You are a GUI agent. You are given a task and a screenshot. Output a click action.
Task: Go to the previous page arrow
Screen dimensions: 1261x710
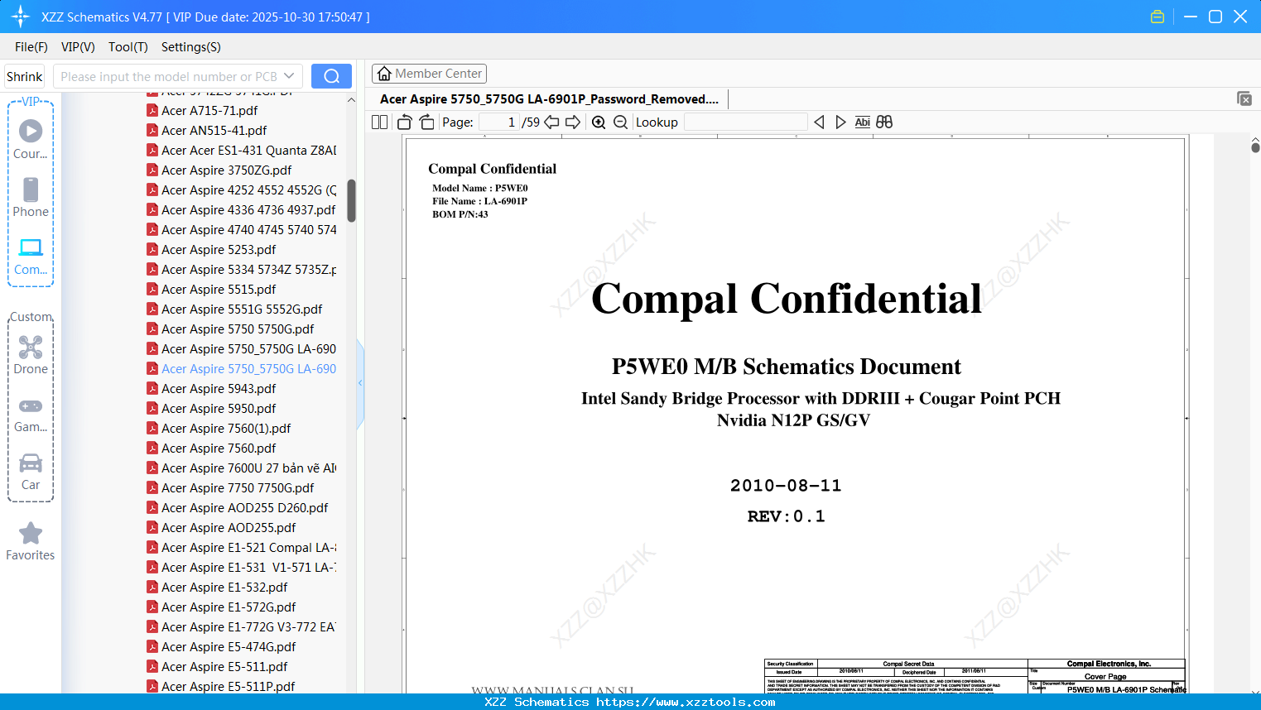(551, 122)
